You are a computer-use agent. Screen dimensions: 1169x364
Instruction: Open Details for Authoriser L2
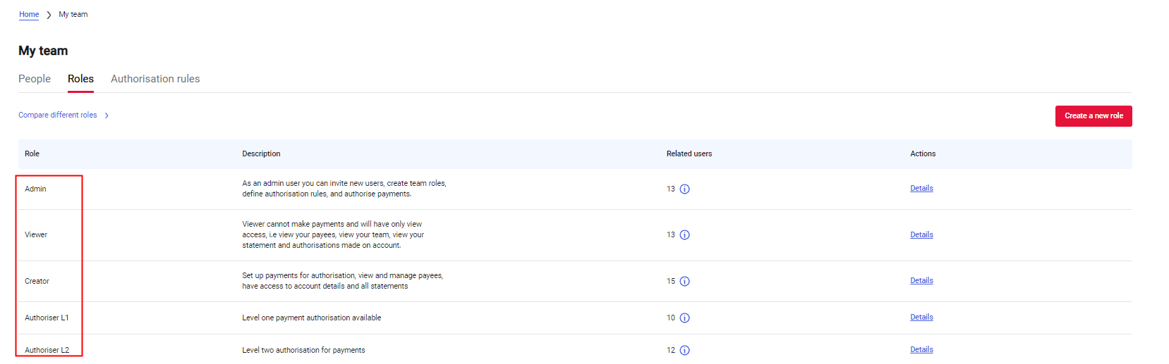pyautogui.click(x=921, y=349)
